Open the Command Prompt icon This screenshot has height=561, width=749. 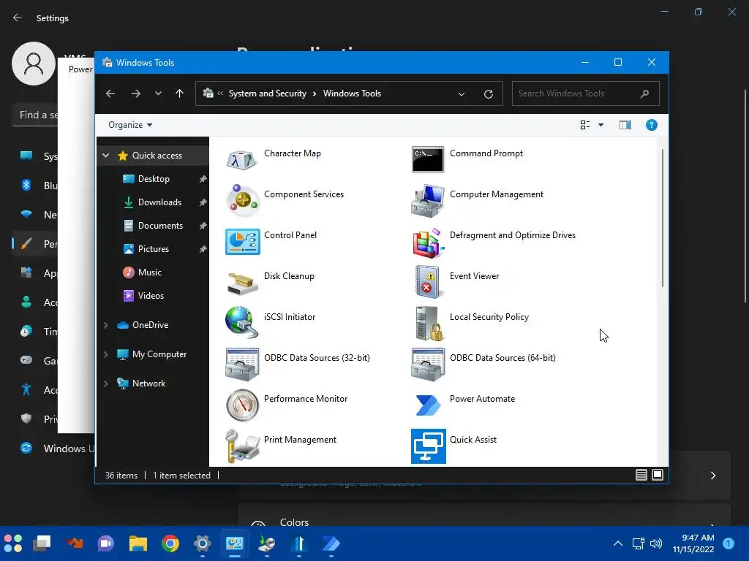(x=427, y=159)
